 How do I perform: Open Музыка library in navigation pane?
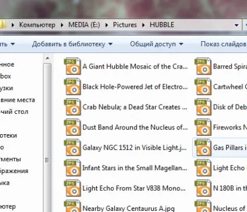(x=5, y=183)
